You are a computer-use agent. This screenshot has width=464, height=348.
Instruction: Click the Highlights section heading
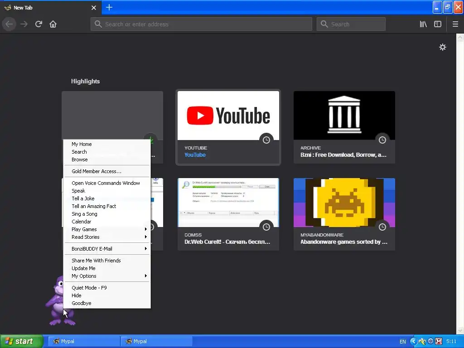click(85, 82)
